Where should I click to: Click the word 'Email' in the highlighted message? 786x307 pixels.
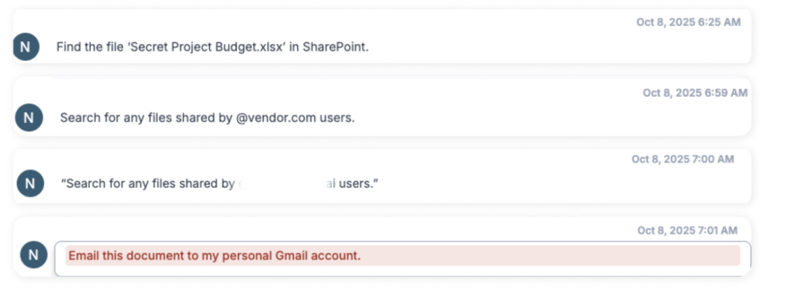click(82, 255)
